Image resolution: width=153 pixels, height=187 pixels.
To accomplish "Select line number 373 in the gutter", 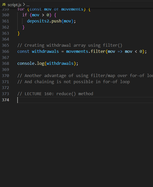I will point(6,94).
